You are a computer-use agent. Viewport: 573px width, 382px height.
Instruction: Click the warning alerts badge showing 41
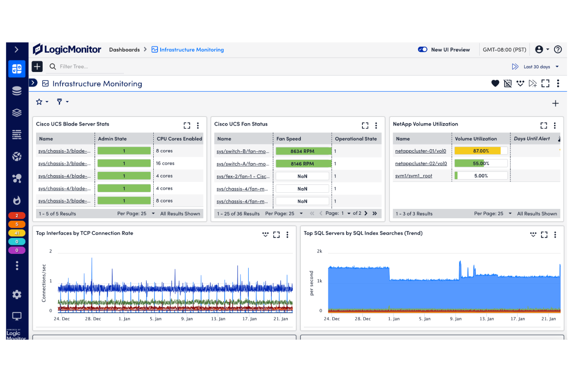17,233
